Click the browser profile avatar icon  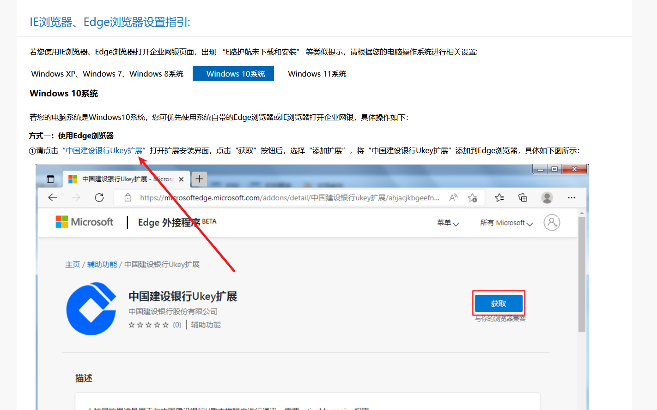(547, 197)
